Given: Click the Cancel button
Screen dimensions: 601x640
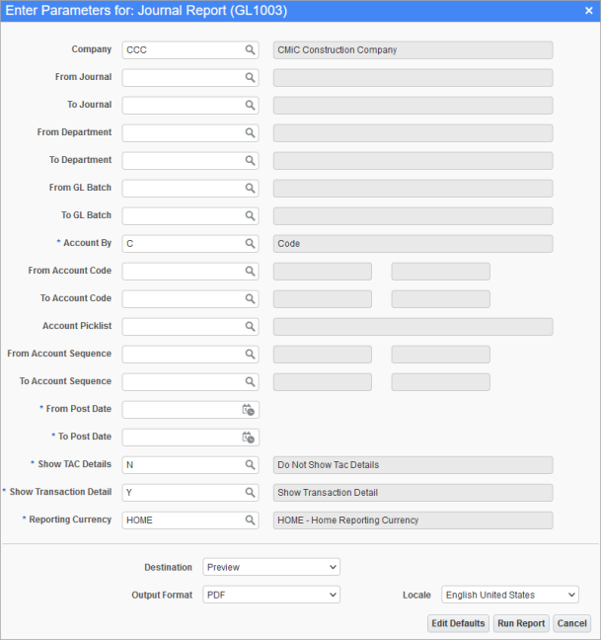Looking at the screenshot, I should pyautogui.click(x=572, y=623).
